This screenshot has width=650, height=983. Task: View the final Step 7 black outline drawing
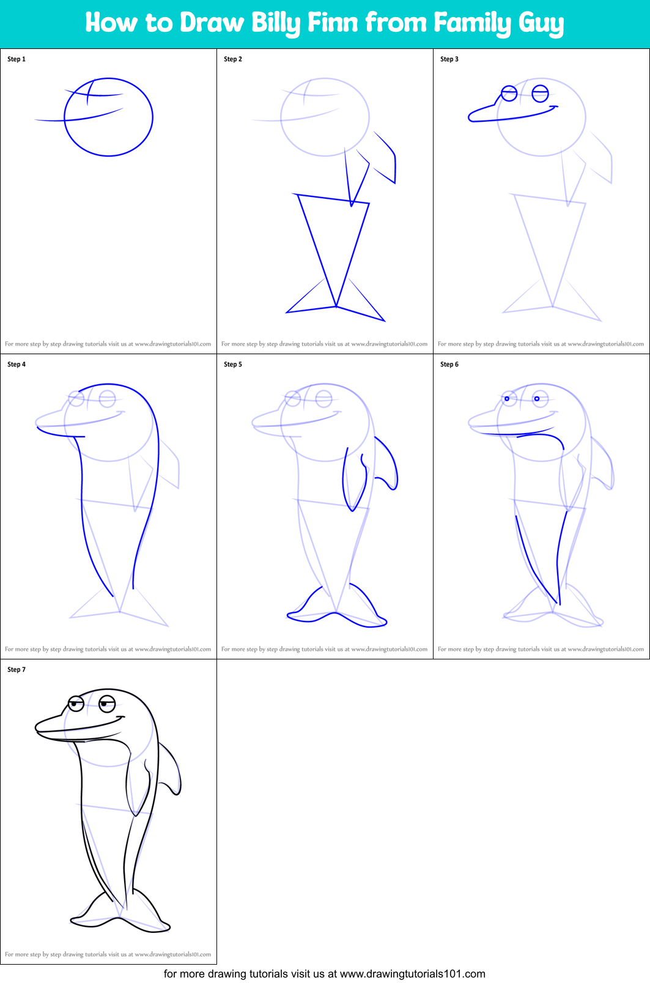[108, 812]
